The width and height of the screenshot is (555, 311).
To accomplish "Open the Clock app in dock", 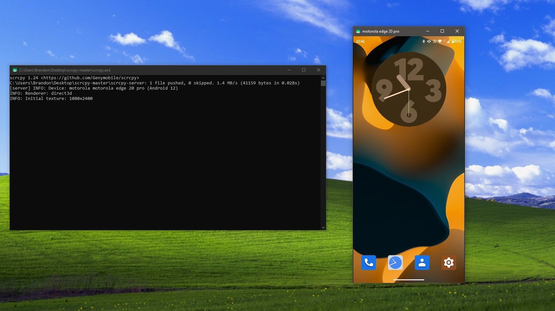I will coord(395,263).
